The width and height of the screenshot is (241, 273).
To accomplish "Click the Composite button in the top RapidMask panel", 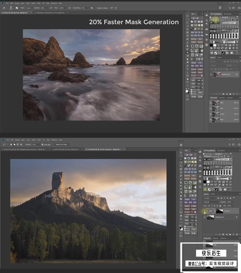I will point(214,20).
